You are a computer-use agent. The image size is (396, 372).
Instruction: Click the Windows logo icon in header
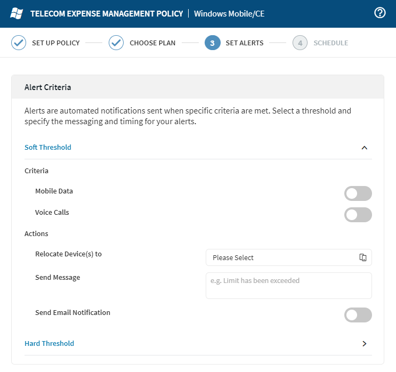[17, 13]
